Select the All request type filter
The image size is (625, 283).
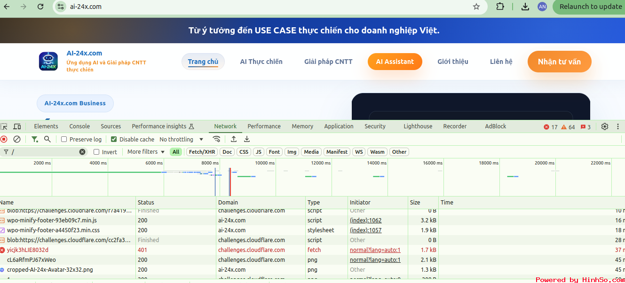click(x=176, y=152)
